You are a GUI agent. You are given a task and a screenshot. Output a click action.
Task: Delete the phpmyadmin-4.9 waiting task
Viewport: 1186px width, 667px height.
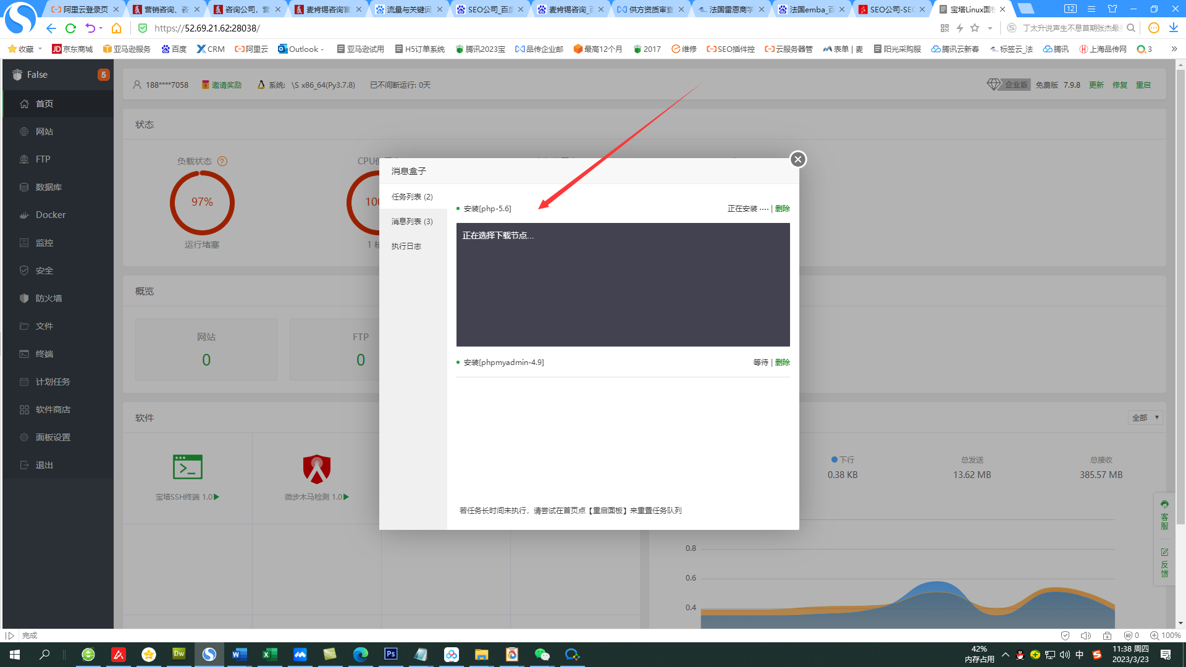pyautogui.click(x=782, y=363)
